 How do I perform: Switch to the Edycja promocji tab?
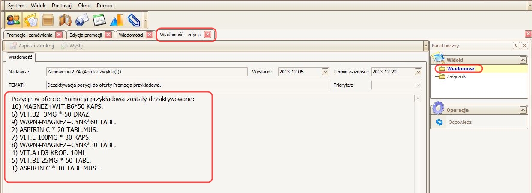(86, 35)
